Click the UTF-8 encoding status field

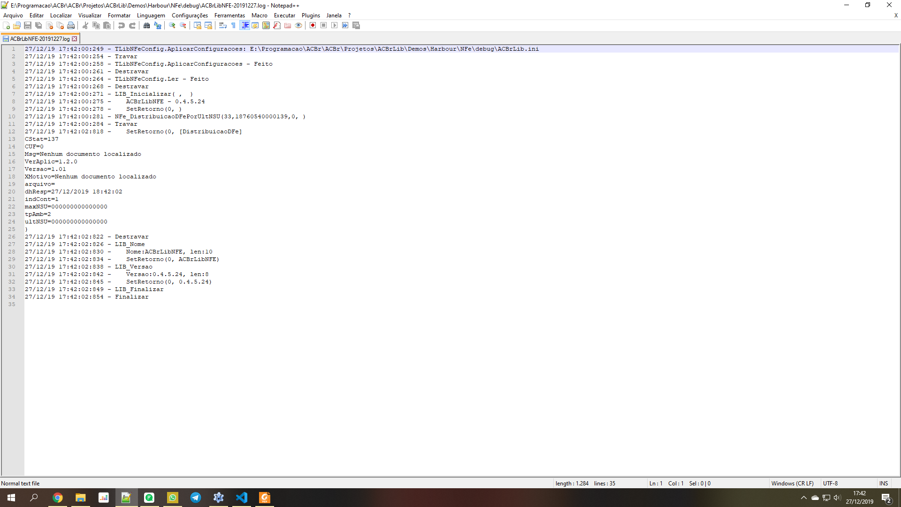pos(830,484)
